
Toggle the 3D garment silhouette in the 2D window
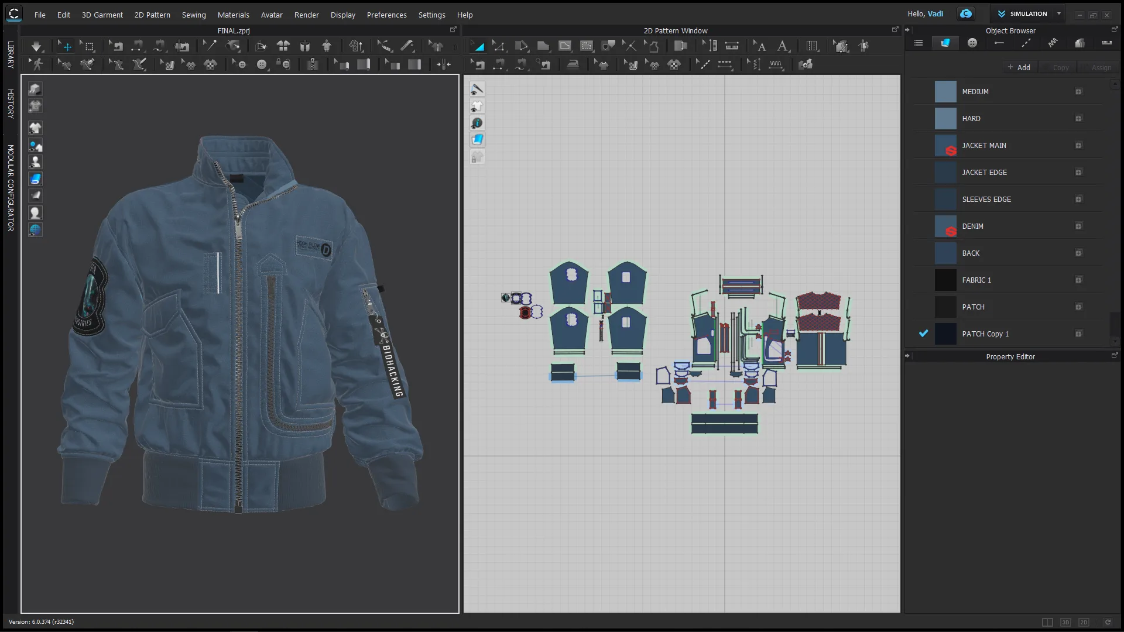pyautogui.click(x=477, y=106)
